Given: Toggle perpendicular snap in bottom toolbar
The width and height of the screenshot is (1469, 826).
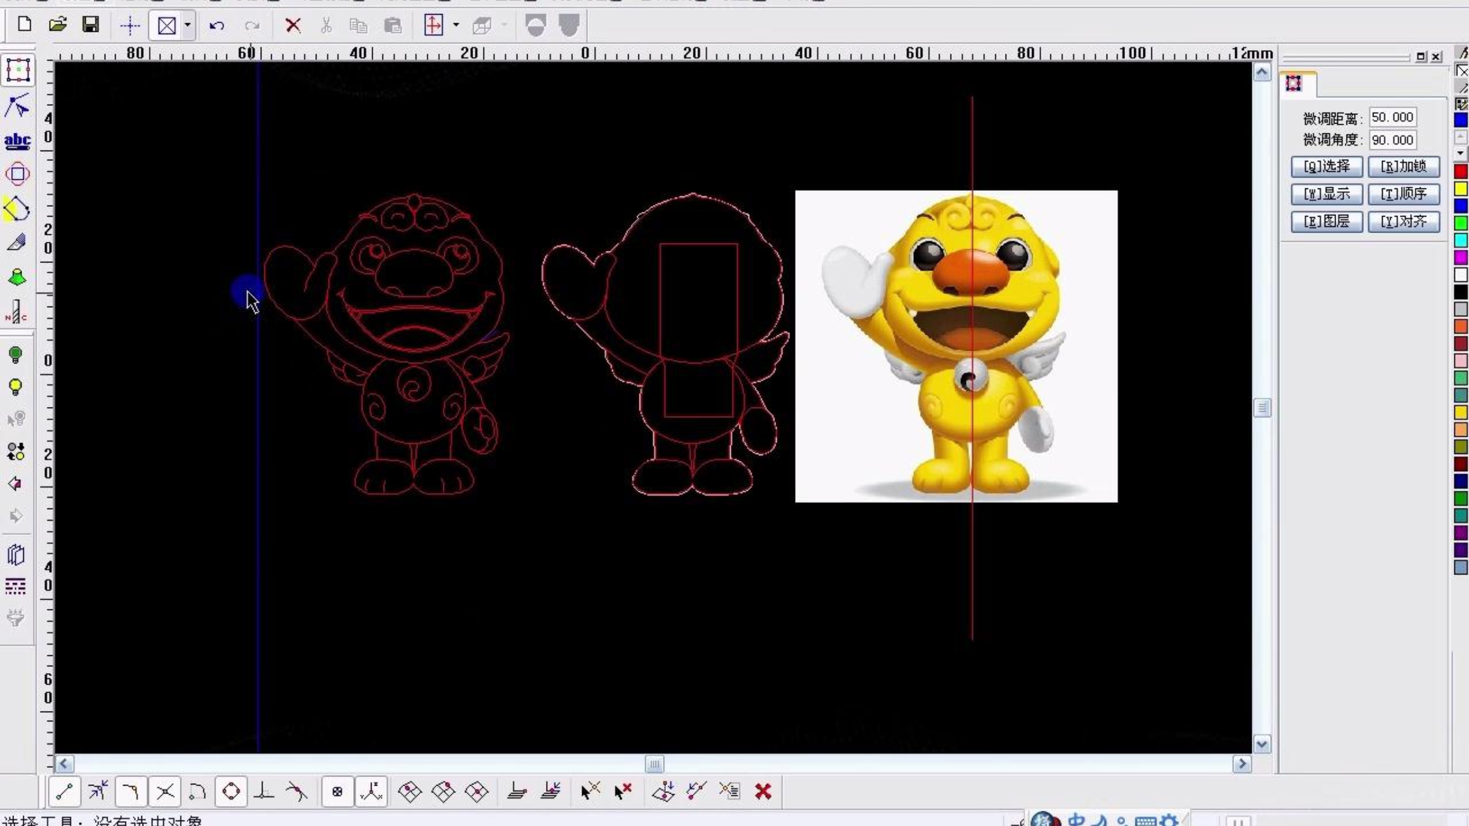Looking at the screenshot, I should (264, 792).
